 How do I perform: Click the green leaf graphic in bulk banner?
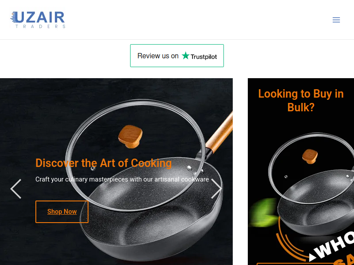point(263,213)
